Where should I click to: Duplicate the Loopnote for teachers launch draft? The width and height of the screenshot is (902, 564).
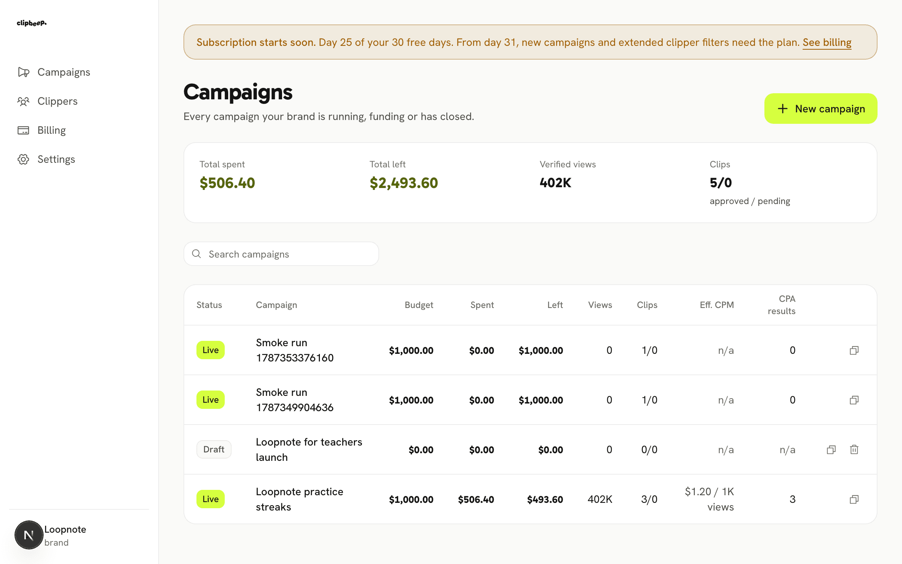pos(831,450)
